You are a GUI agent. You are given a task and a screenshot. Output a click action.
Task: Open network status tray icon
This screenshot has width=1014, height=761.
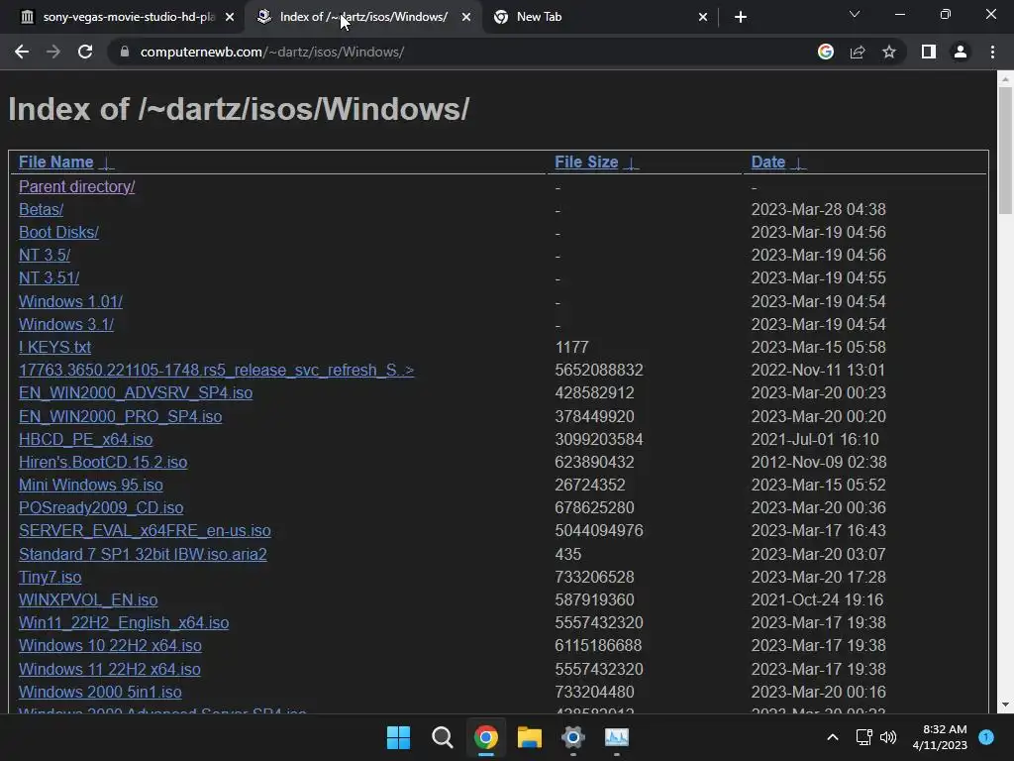click(863, 737)
